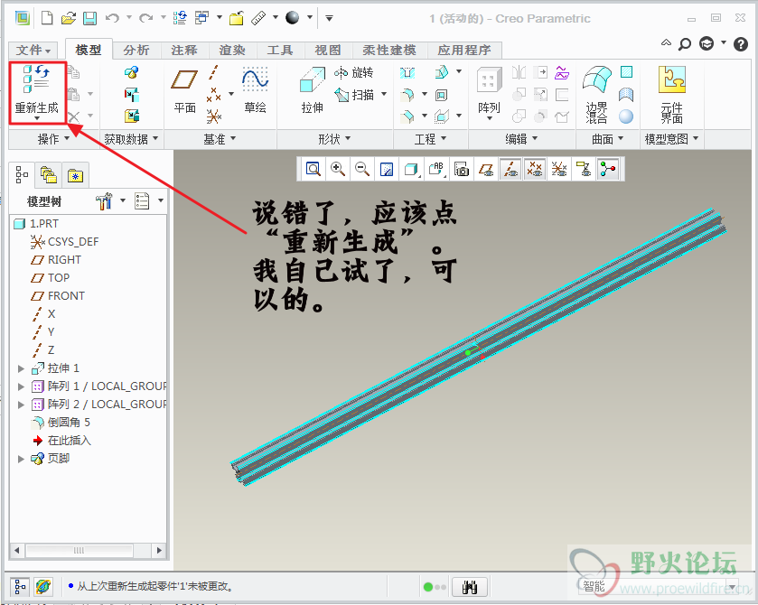The height and width of the screenshot is (605, 758).
Task: Open saved orientations icon
Action: [x=436, y=169]
